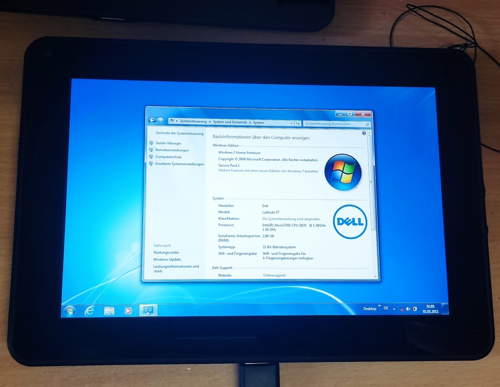Open Die Systembewertung wird abgerufen link

(x=291, y=219)
